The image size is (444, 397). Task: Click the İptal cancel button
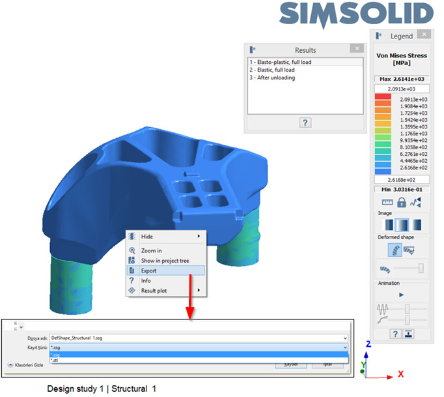point(327,366)
